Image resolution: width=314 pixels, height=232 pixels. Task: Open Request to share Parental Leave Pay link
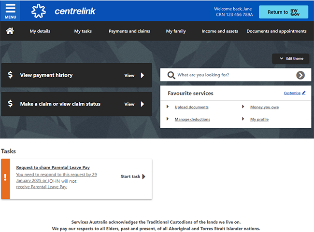(x=53, y=167)
